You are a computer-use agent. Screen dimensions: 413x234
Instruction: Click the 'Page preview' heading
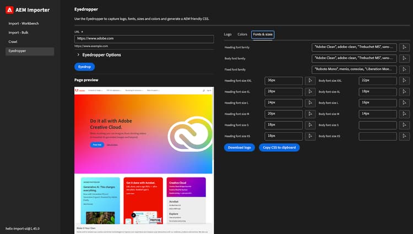click(86, 80)
